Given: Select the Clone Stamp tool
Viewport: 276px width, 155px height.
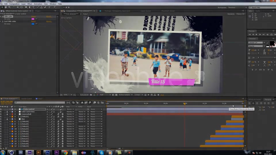Looking at the screenshot, I should point(41,7).
